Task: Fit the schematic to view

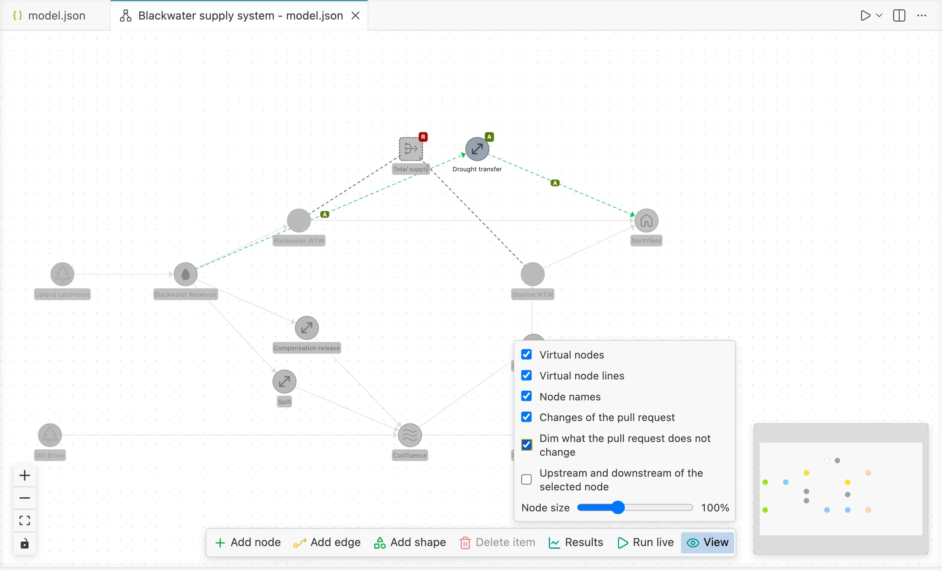Action: coord(25,520)
